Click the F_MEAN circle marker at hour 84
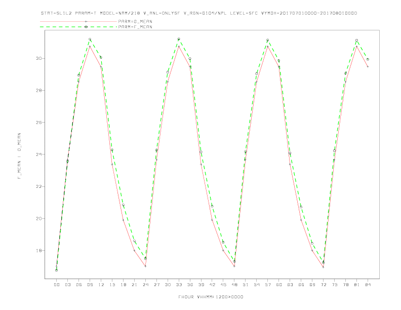The image size is (401, 310). tap(368, 59)
